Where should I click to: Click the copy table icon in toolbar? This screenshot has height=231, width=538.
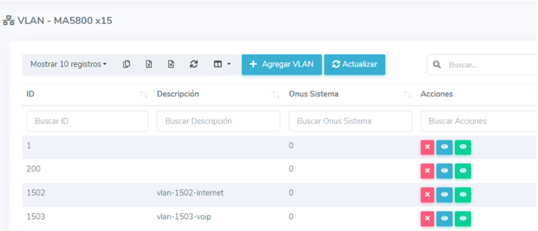point(126,64)
